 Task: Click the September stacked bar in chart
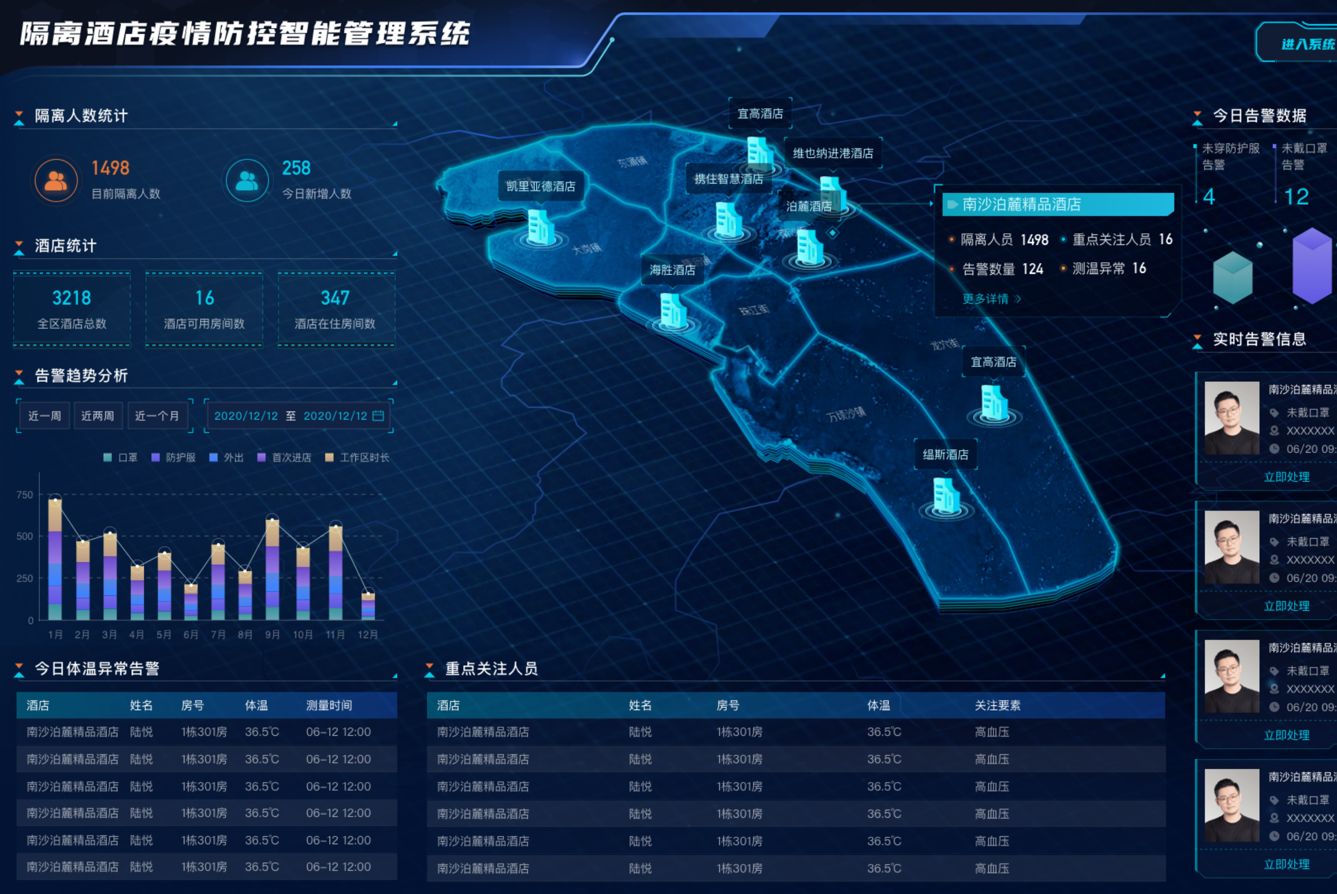pos(272,570)
